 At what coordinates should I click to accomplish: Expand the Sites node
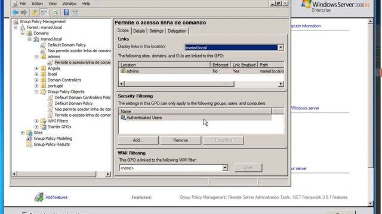click(x=23, y=133)
